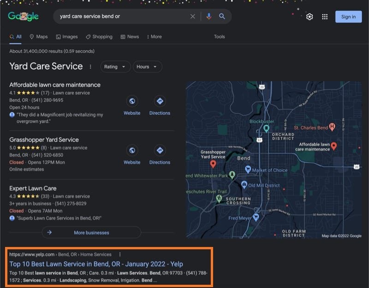This screenshot has width=369, height=288.
Task: Click the Fred Meyer map marker
Action: tap(256, 217)
